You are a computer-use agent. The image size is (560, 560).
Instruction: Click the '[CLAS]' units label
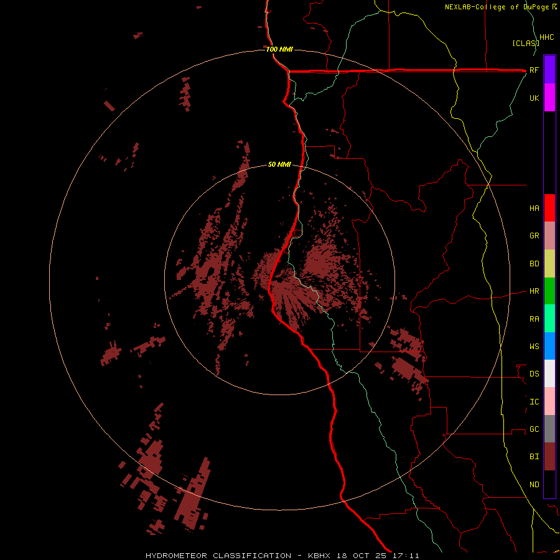(525, 44)
